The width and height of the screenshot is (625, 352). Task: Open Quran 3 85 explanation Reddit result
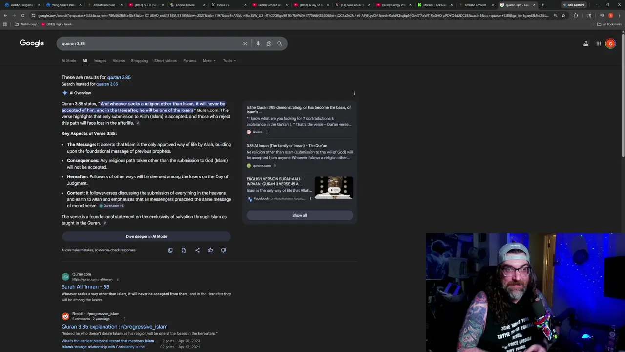click(x=114, y=327)
